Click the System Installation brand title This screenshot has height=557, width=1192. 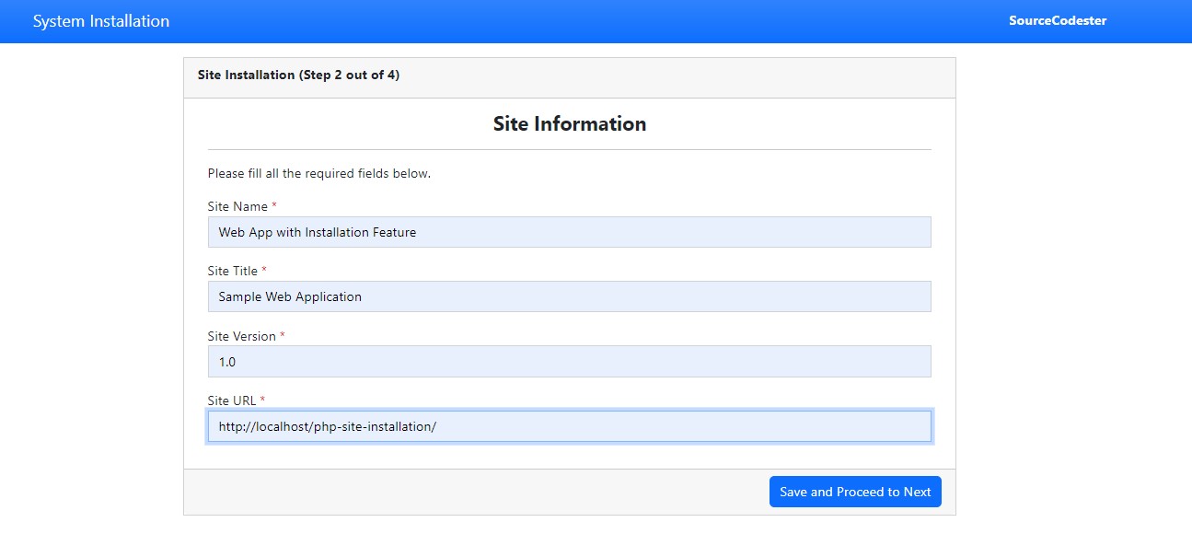(101, 21)
